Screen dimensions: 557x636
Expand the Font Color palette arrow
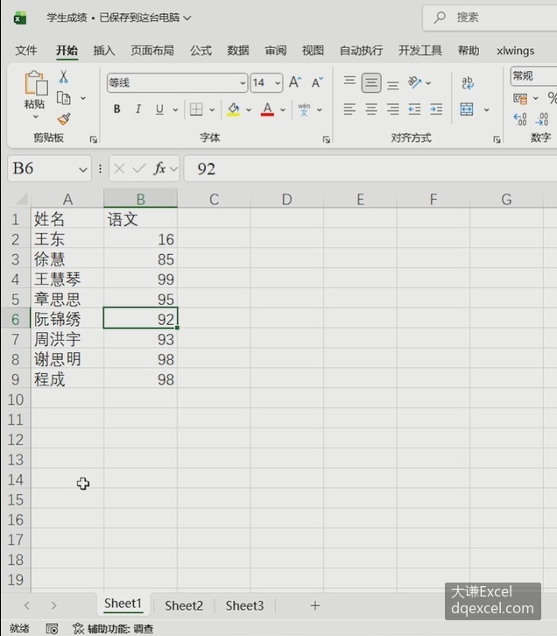click(283, 110)
